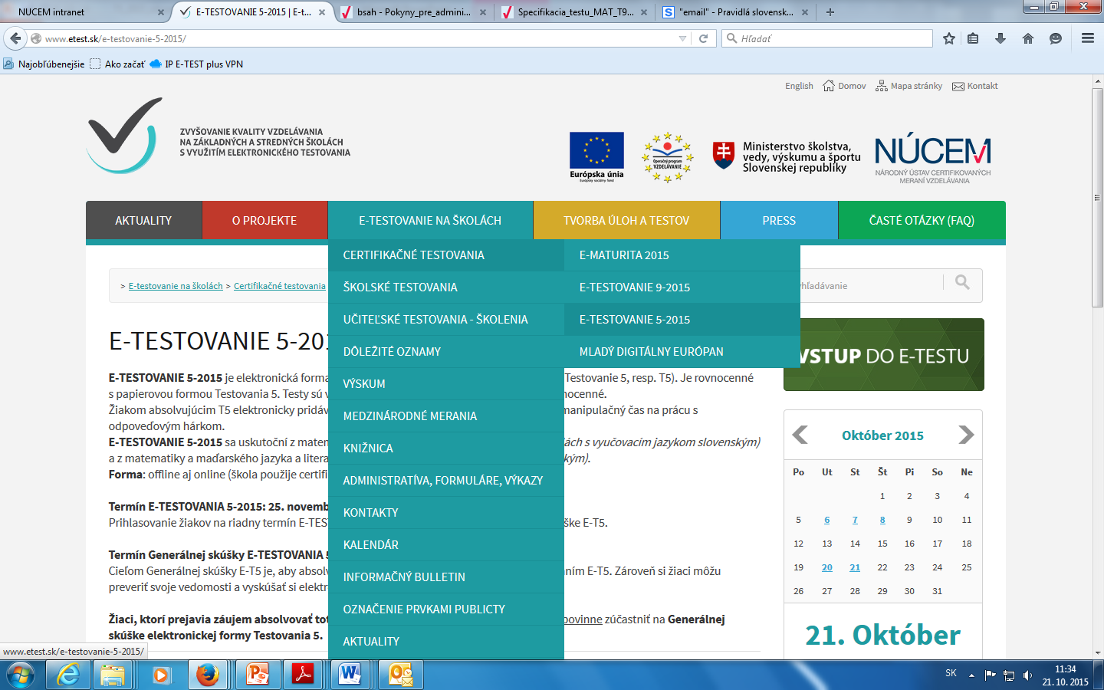Open Outlook from the taskbar
Image resolution: width=1104 pixels, height=690 pixels.
[401, 675]
